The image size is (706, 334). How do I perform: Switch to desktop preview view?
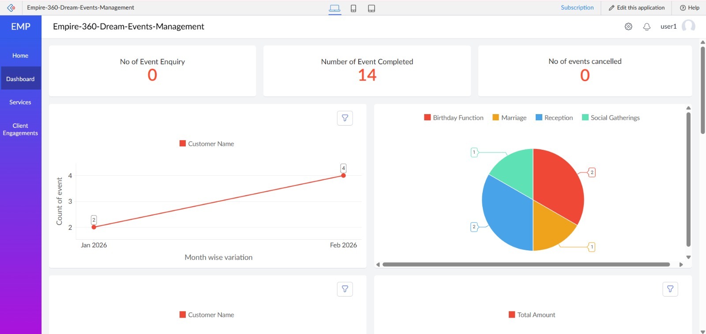coord(334,8)
